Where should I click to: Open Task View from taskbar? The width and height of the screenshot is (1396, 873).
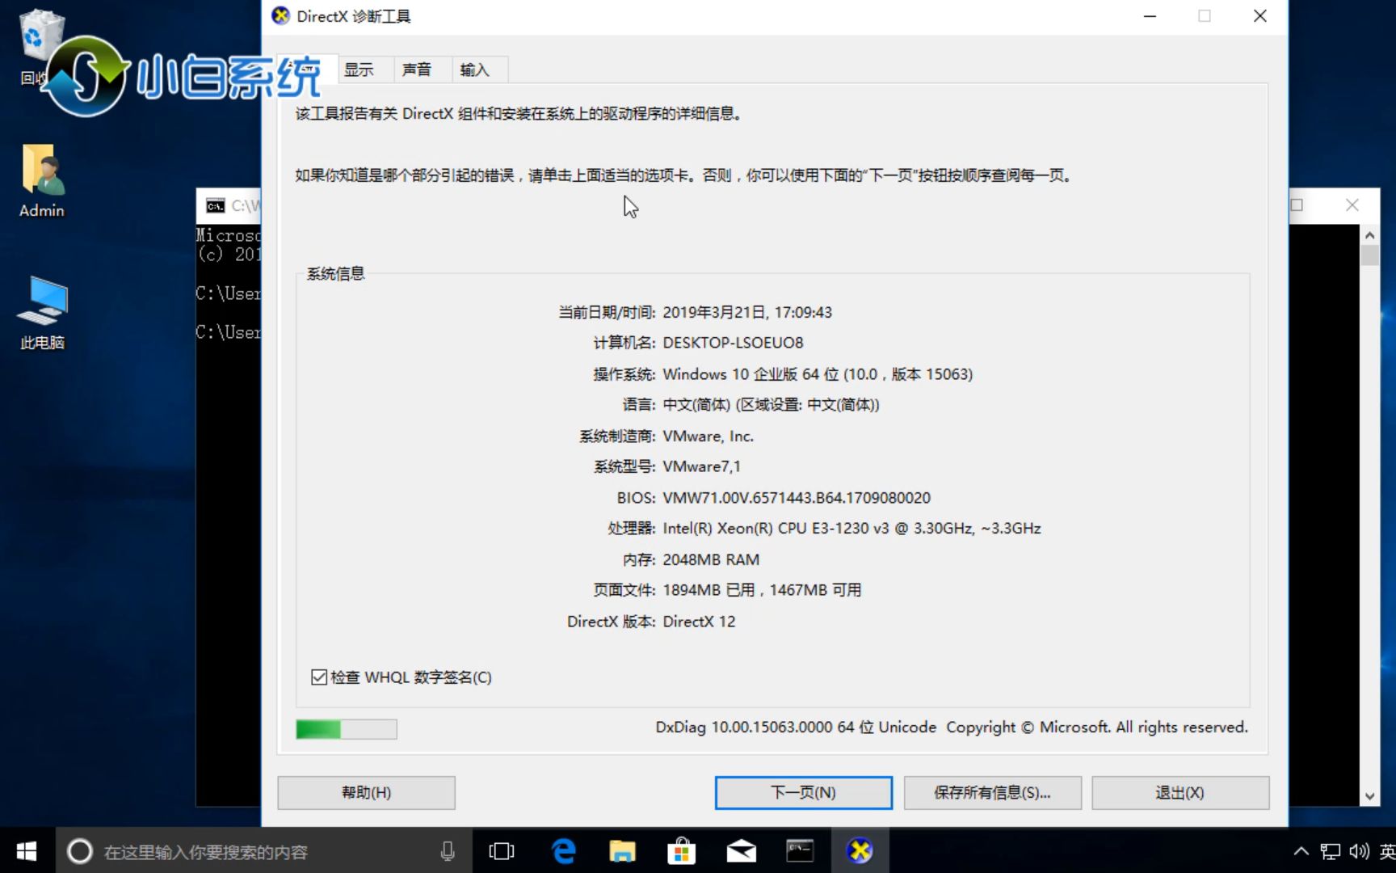tap(502, 851)
